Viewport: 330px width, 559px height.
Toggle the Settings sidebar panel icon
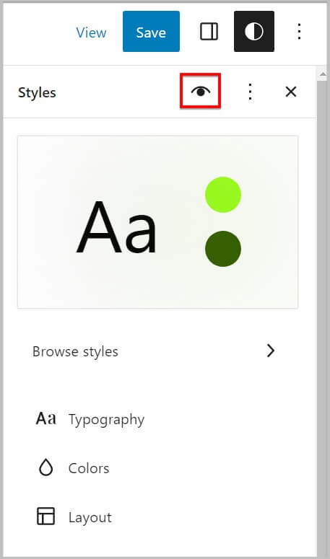tap(209, 32)
